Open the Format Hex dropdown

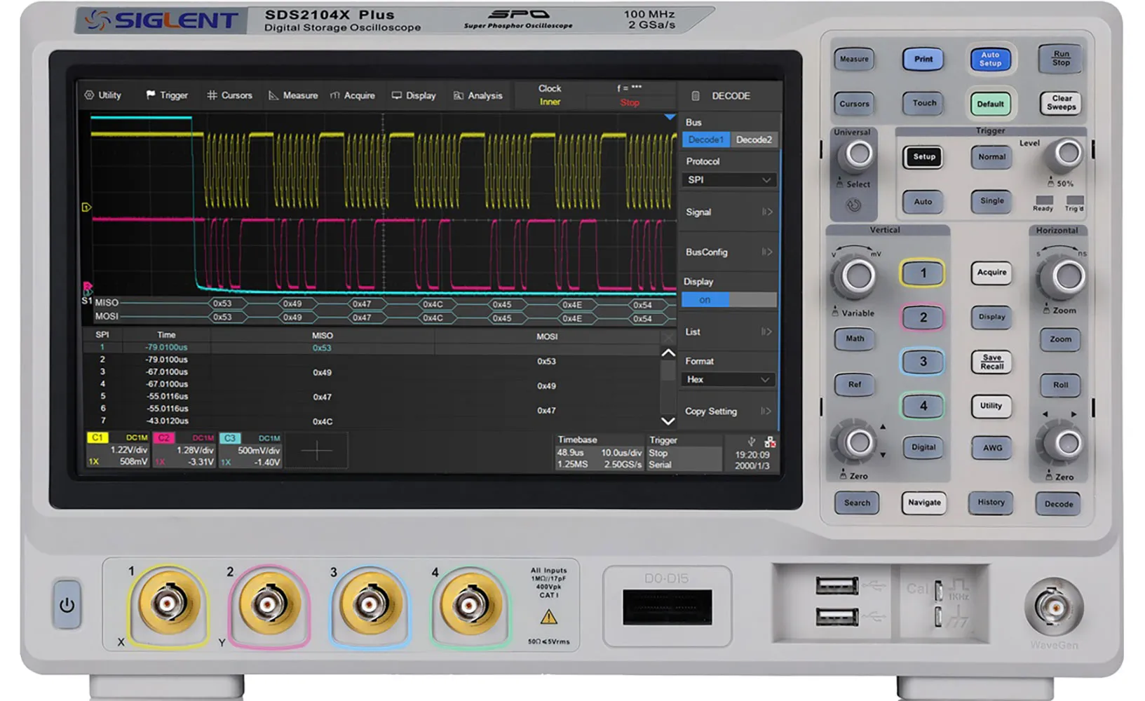pos(729,380)
